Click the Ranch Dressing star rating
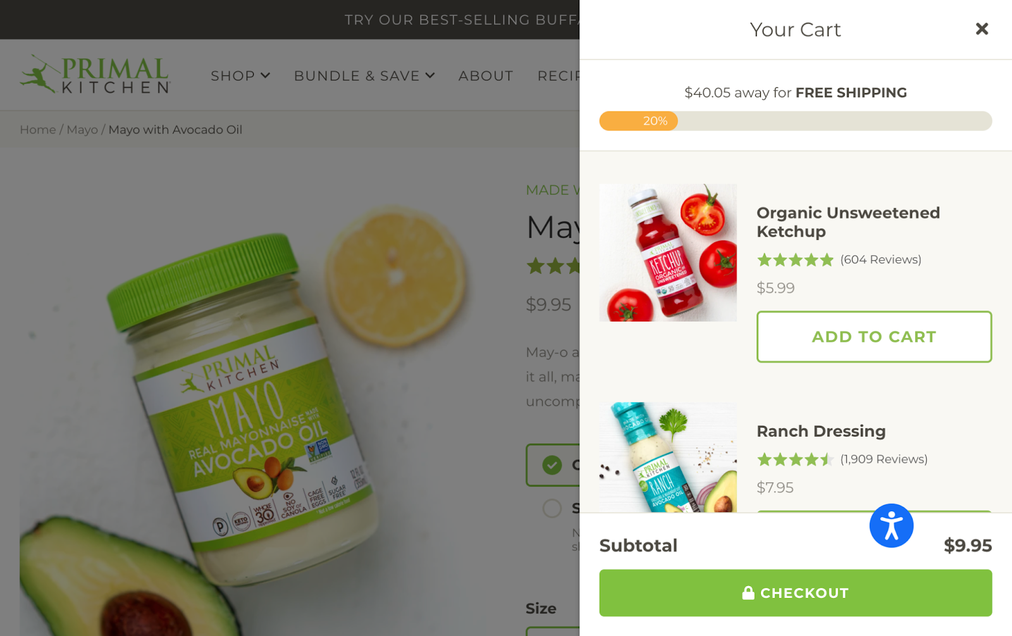The width and height of the screenshot is (1012, 636). click(795, 459)
